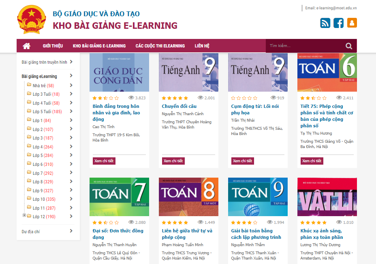Select Lớp 4 (264) category

point(43,147)
